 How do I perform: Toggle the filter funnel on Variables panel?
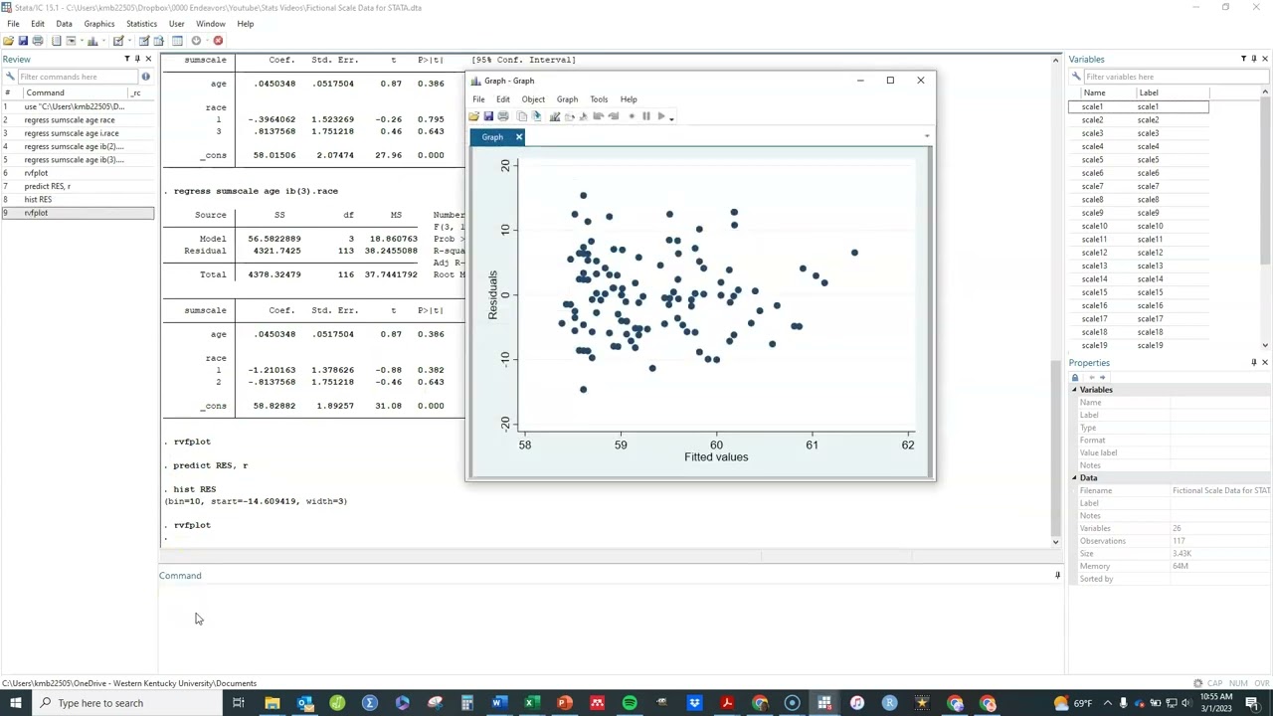coord(1243,59)
